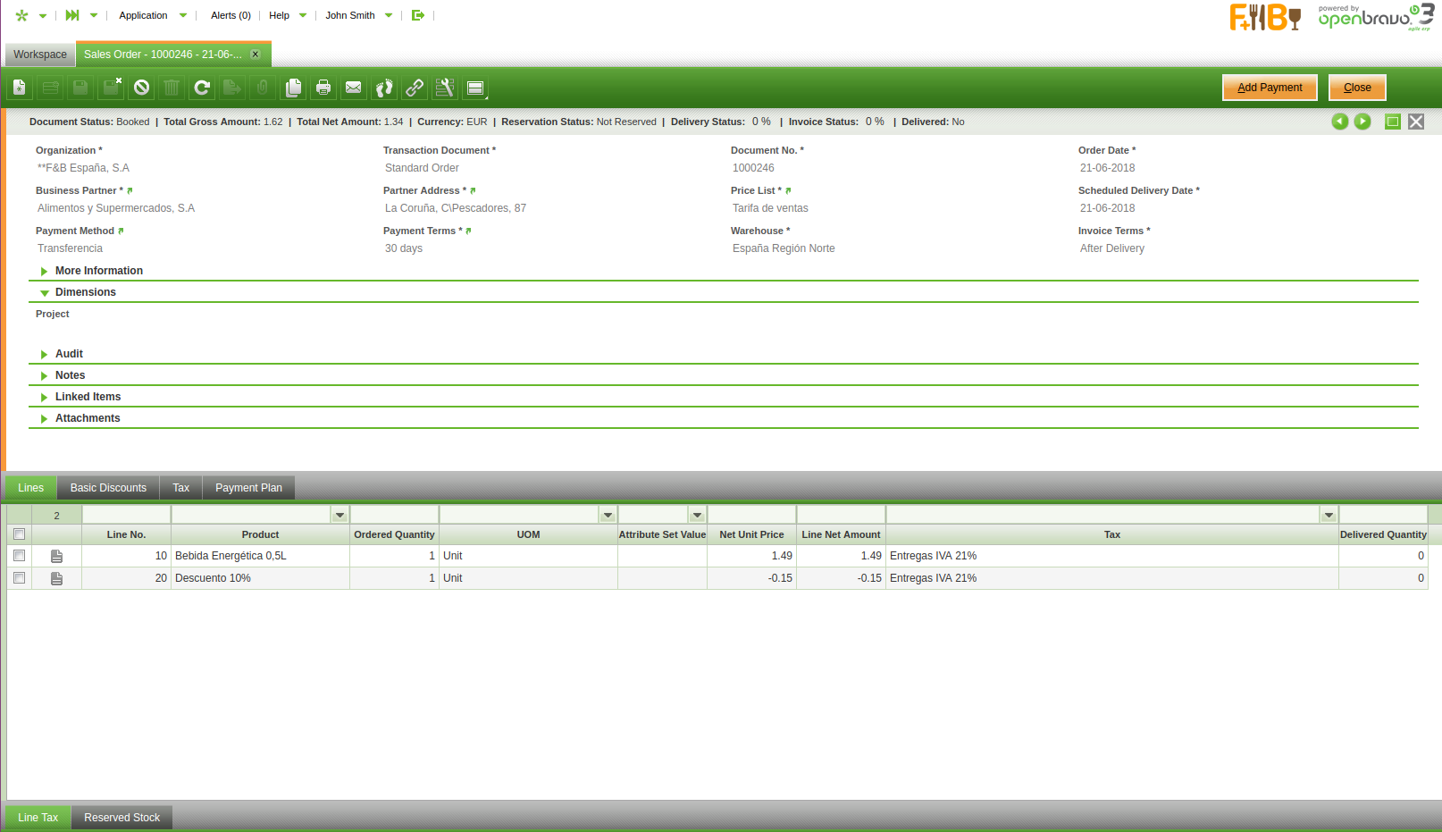The width and height of the screenshot is (1442, 832).
Task: Click the cancel edits prohibition icon
Action: [x=141, y=88]
